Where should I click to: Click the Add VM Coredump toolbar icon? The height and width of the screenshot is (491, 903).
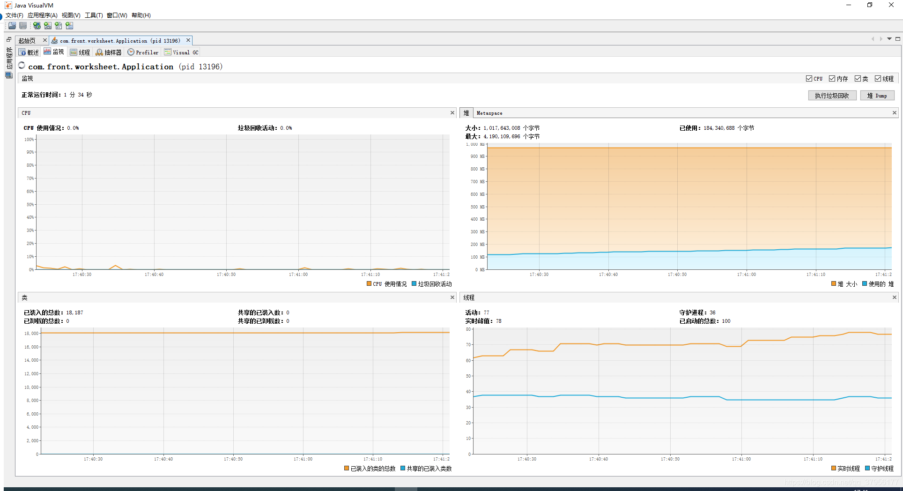point(59,26)
